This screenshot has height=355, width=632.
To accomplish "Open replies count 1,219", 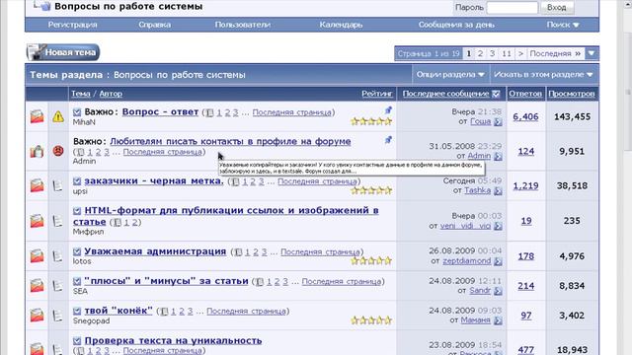I will [x=525, y=186].
